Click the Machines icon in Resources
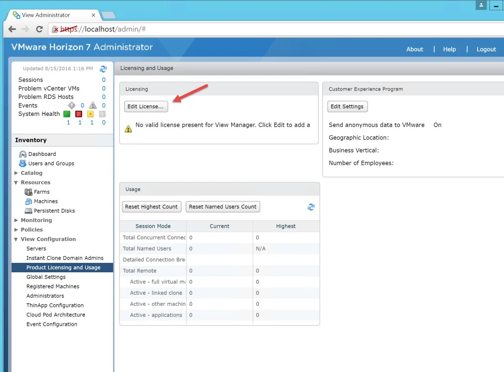Screen dimensions: 504x372 tap(28, 201)
